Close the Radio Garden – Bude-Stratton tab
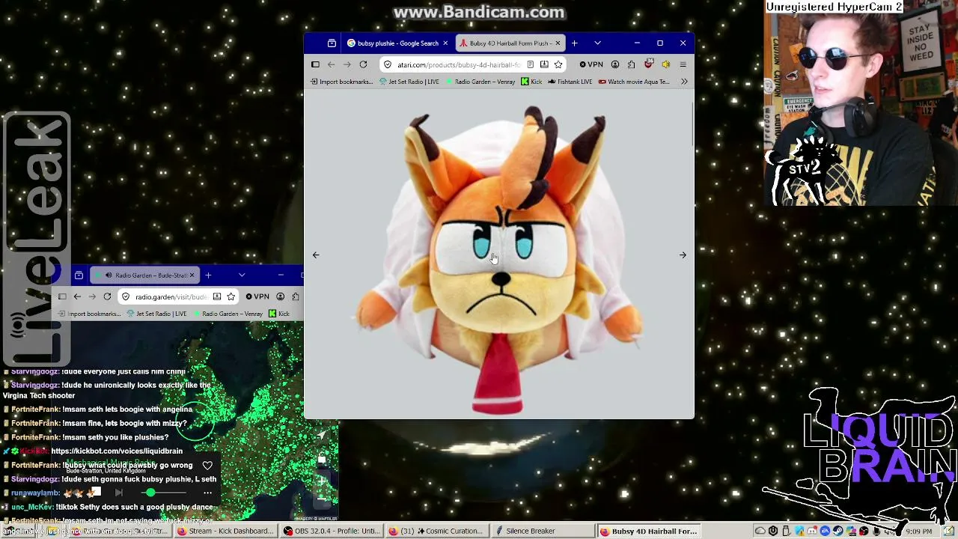Viewport: 958px width, 539px height. coord(192,275)
